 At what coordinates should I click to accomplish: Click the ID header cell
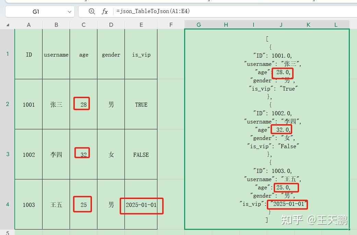click(28, 55)
